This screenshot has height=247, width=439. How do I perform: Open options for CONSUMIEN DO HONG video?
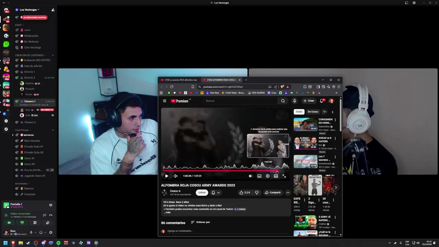click(x=335, y=120)
